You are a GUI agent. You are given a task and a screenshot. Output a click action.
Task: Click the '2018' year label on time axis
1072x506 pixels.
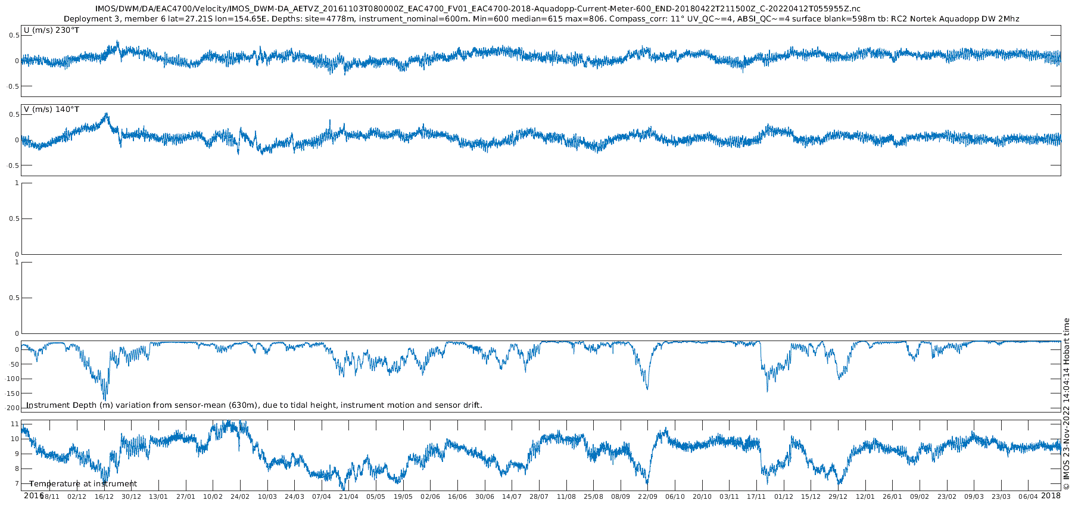1051,495
